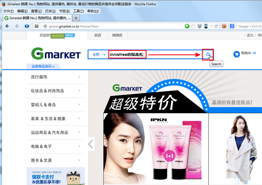Select the Gmarket browser tab
This screenshot has height=185, width=262.
point(37,18)
